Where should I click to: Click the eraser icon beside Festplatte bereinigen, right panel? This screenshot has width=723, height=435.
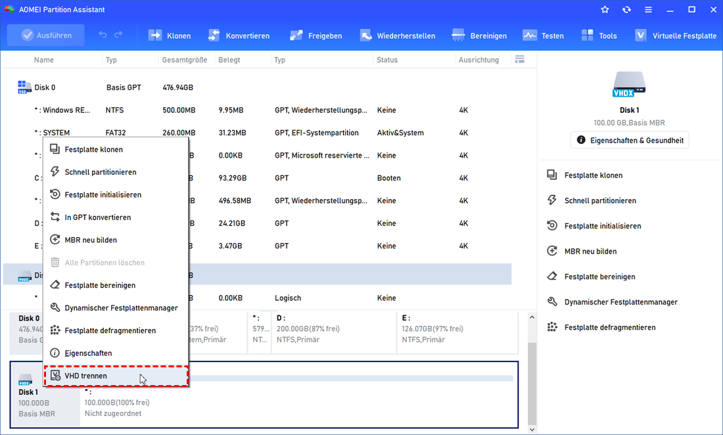tap(552, 276)
